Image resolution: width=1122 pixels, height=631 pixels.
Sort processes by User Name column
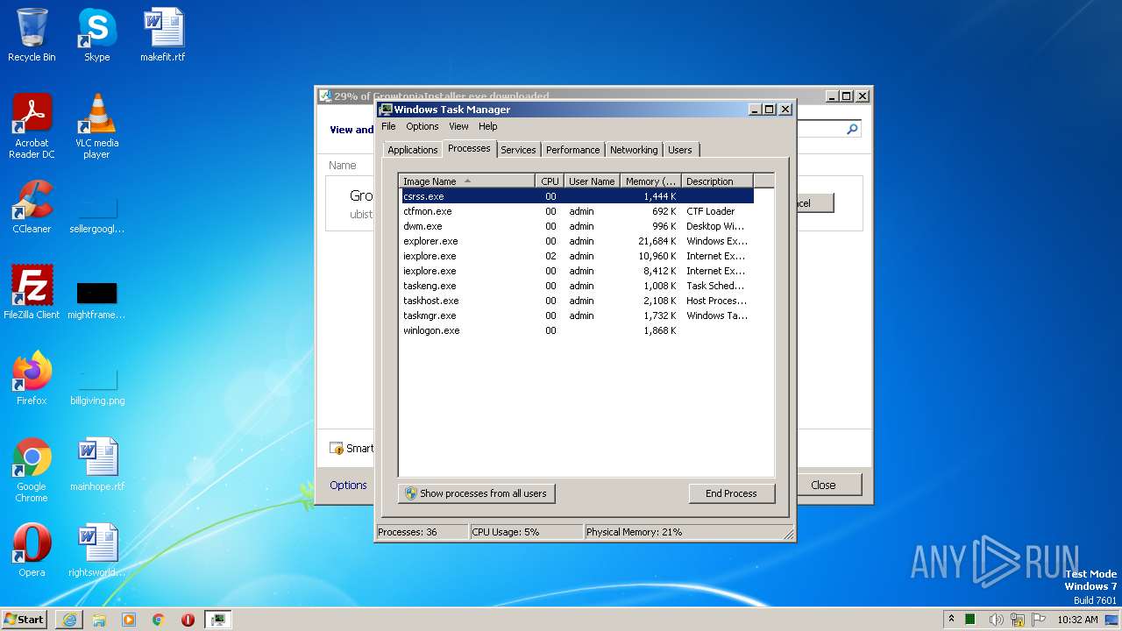[592, 181]
